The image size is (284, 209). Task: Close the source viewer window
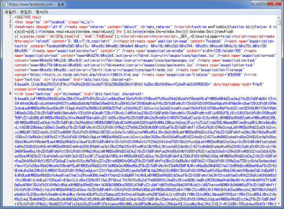pos(275,3)
